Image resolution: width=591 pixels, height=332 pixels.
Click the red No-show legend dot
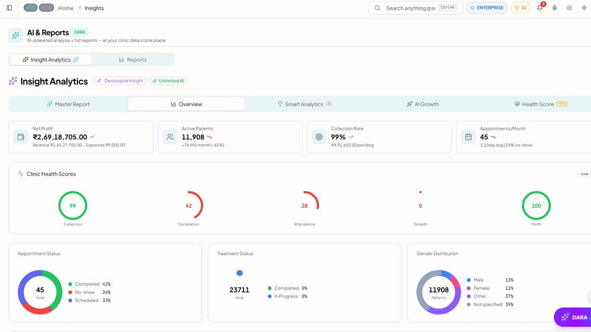tap(70, 292)
